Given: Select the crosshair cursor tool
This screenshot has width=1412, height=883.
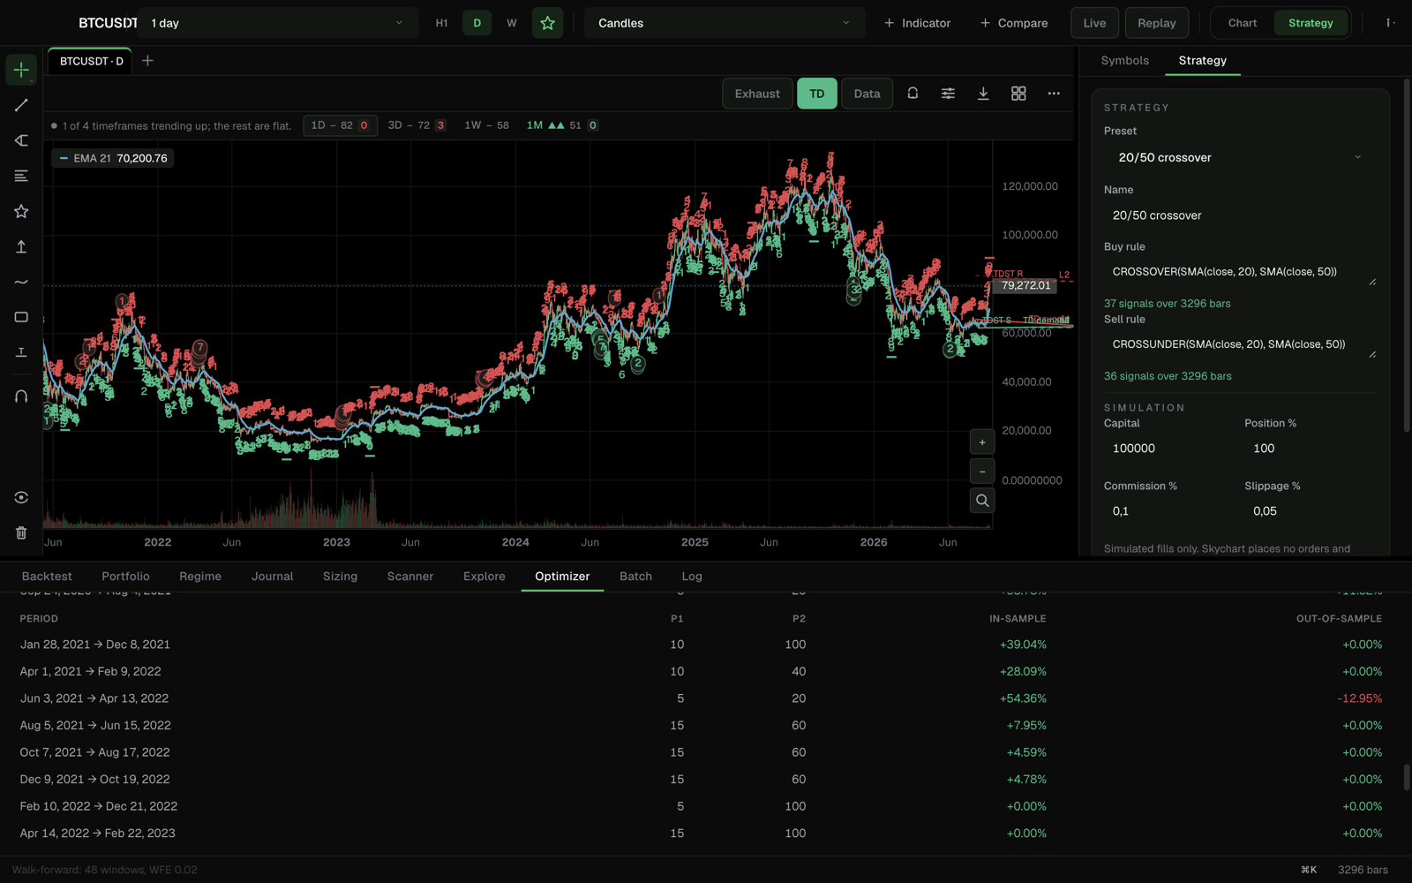Looking at the screenshot, I should [21, 70].
